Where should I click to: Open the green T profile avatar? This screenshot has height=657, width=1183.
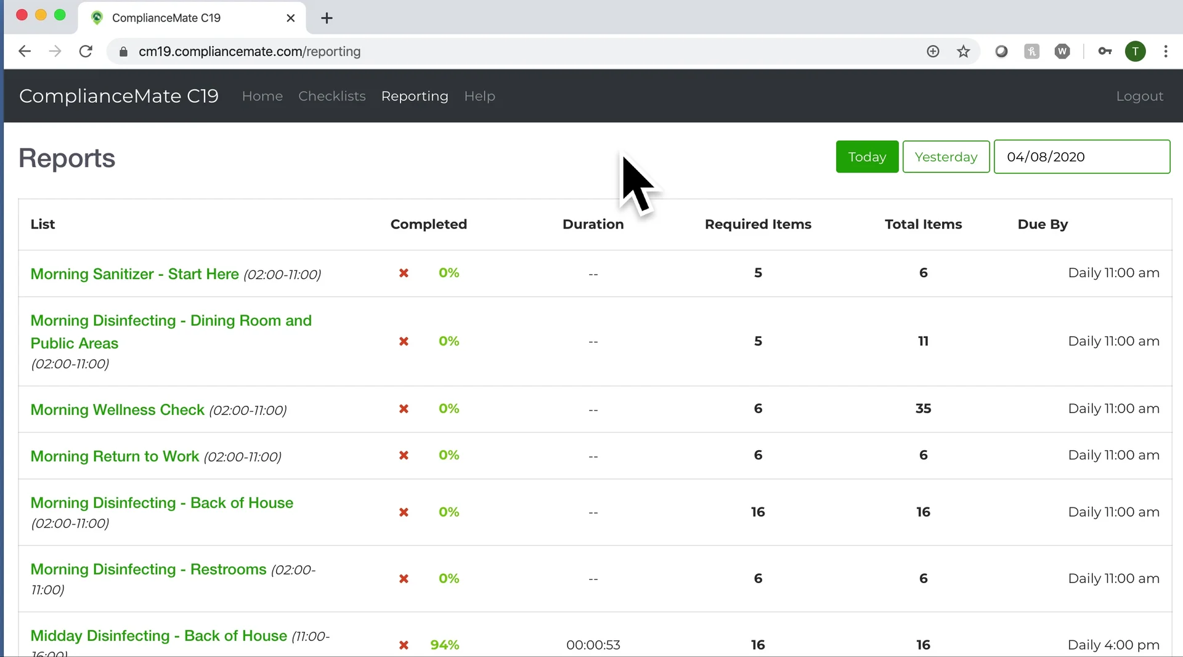pos(1135,52)
